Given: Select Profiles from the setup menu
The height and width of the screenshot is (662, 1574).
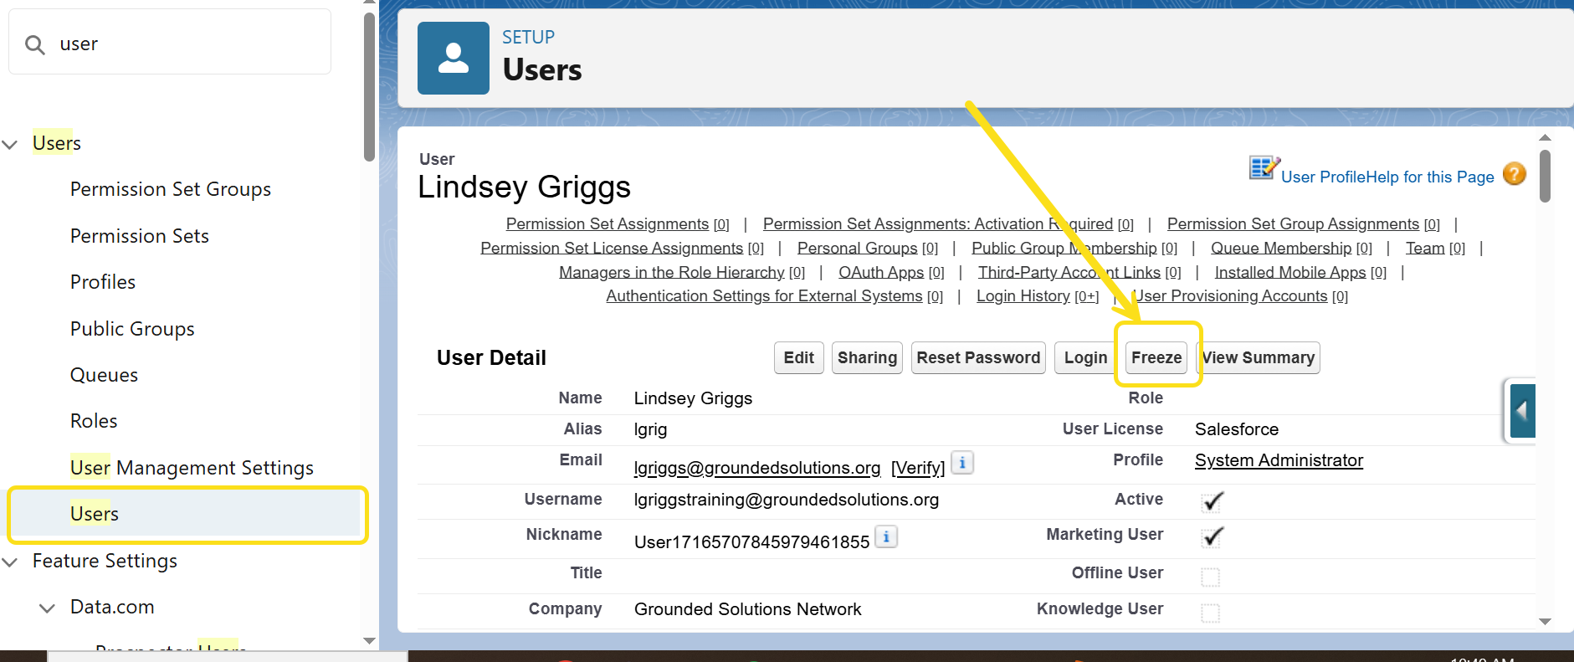Looking at the screenshot, I should [x=102, y=282].
